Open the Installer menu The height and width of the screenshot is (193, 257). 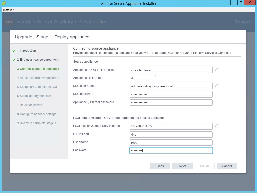click(8, 10)
